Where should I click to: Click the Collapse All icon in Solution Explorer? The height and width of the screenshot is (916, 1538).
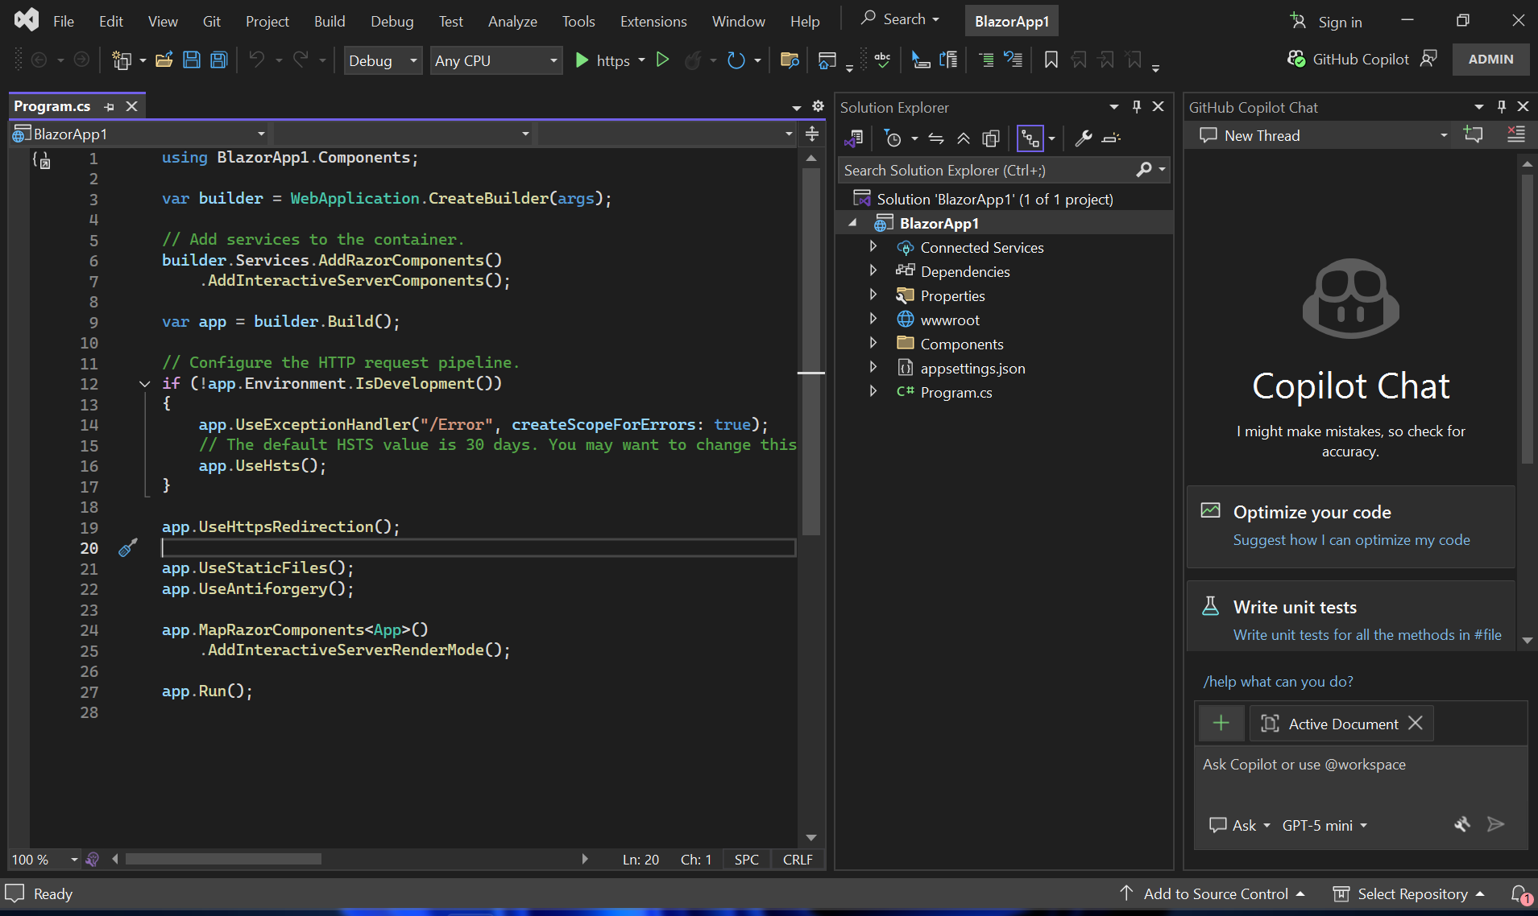pyautogui.click(x=964, y=139)
